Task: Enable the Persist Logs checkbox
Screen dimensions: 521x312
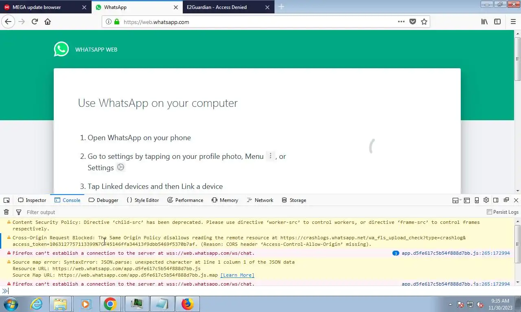Action: click(x=489, y=212)
